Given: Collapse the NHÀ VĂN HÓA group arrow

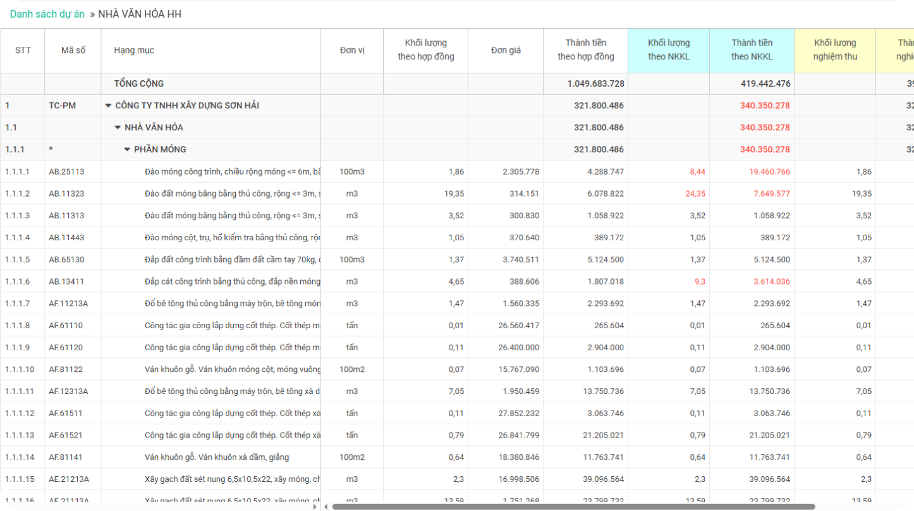Looking at the screenshot, I should click(x=118, y=128).
